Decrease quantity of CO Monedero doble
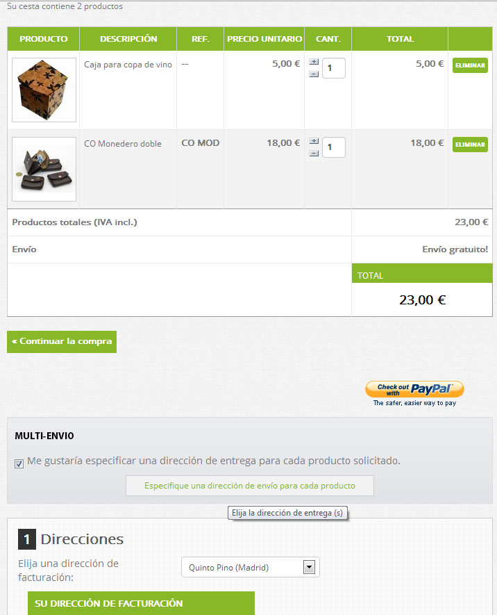The height and width of the screenshot is (615, 497). 314,154
